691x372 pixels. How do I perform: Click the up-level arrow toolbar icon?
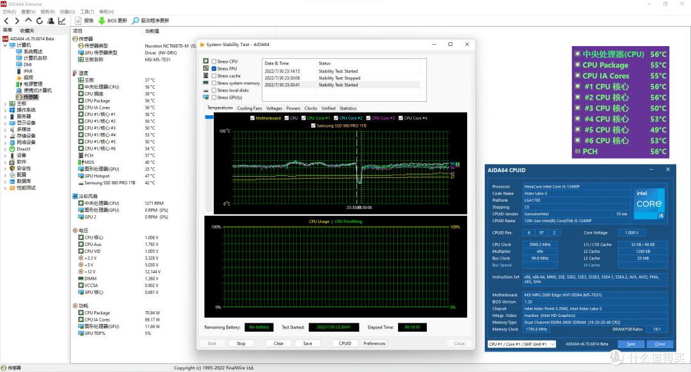tap(28, 20)
